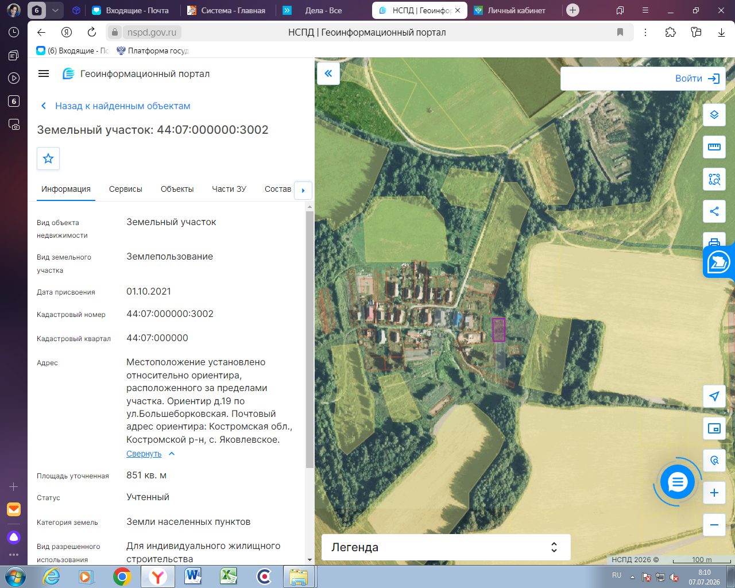Zoom out the map with minus
Screen dimensions: 735x588
(714, 525)
